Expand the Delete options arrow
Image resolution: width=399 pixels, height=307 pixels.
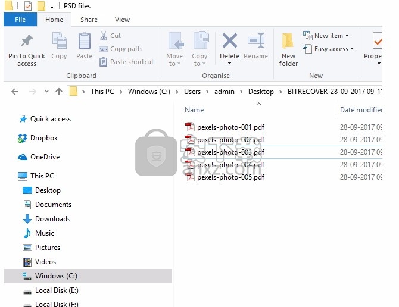point(229,63)
